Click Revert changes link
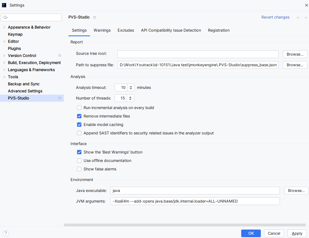Viewport: 309px width, 238px height. pos(275,17)
